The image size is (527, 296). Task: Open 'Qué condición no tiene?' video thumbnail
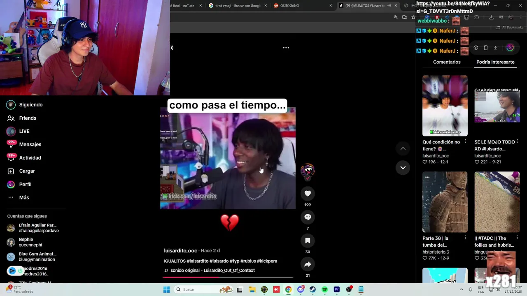click(445, 106)
